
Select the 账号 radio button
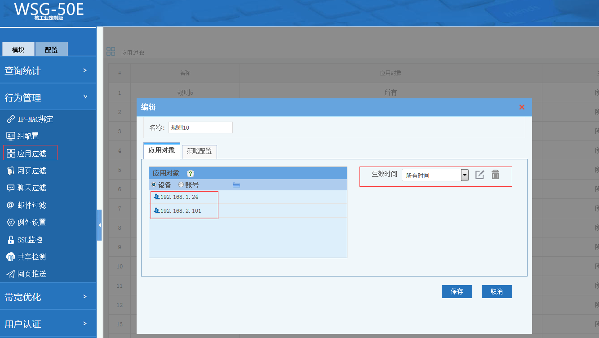(x=181, y=185)
